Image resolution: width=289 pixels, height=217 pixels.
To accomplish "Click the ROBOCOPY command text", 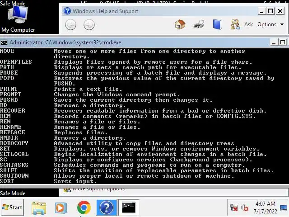I will pos(14,143).
